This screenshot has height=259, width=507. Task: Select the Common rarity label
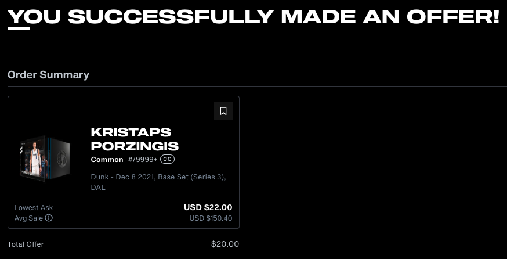(x=107, y=160)
